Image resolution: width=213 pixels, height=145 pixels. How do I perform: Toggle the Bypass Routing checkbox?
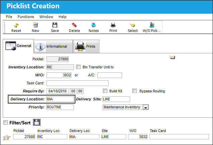(134, 91)
